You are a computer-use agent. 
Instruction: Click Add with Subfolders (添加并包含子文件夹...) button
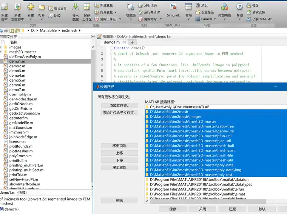(x=120, y=113)
